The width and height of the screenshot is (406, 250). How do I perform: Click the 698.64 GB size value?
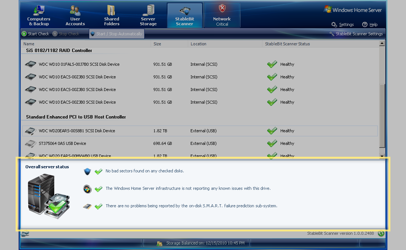[162, 143]
